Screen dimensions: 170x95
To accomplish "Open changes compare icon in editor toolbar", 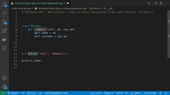I will point(161,3).
